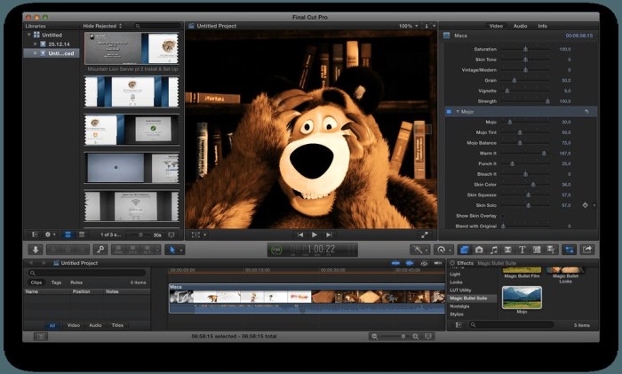
Task: Toggle viewer full-screen playback icon
Action: pos(424,235)
